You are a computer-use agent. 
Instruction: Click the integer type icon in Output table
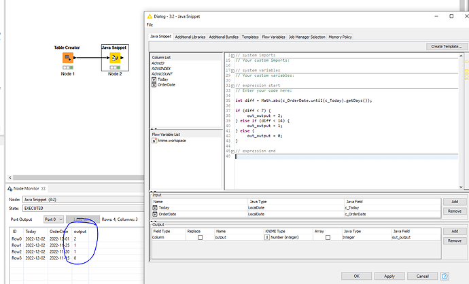tap(267, 237)
